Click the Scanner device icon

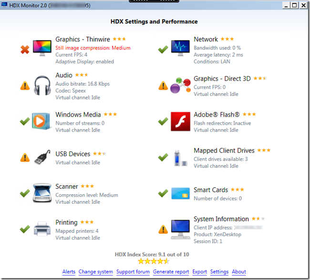pos(42,193)
